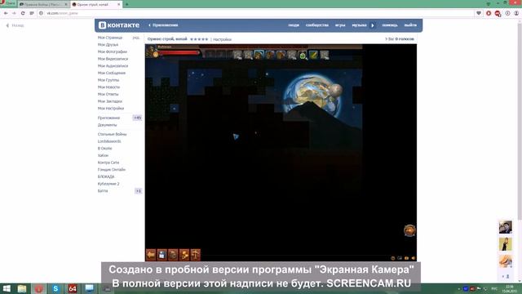The width and height of the screenshot is (522, 294).
Task: Open Мои Новости in sidebar
Action: (108, 87)
